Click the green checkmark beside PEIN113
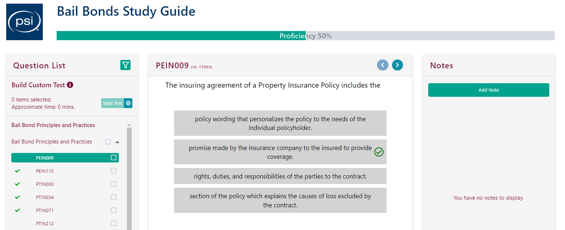Viewport: 565px width, 230px height. tap(18, 171)
